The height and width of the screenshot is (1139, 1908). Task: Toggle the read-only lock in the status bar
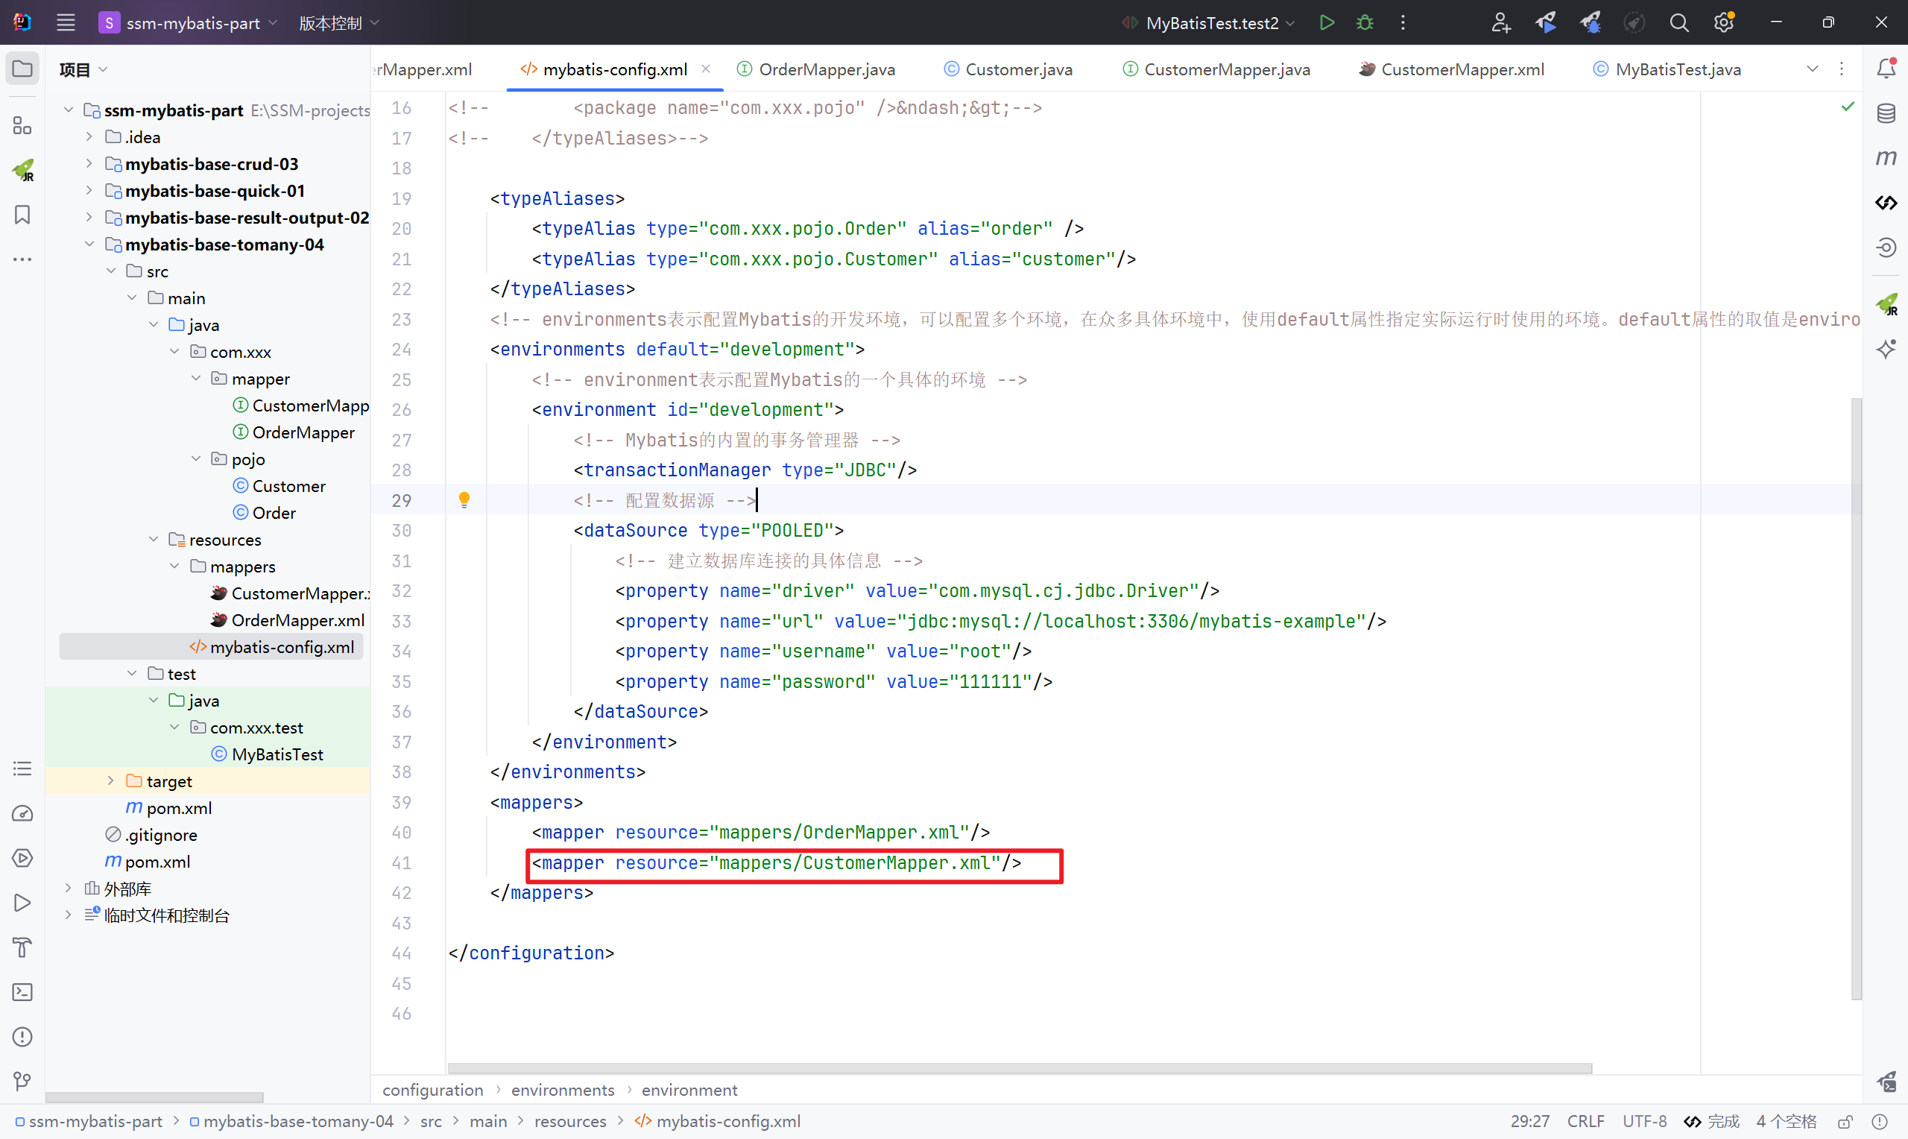pyautogui.click(x=1846, y=1121)
